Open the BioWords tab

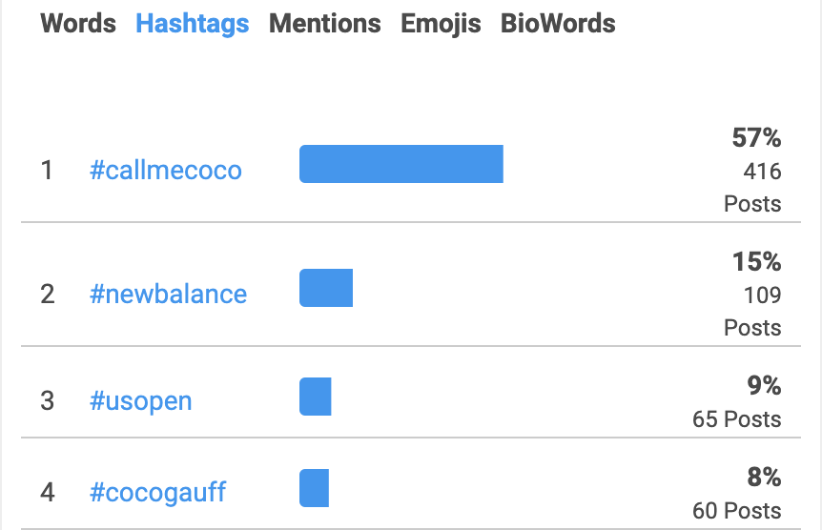click(x=558, y=24)
